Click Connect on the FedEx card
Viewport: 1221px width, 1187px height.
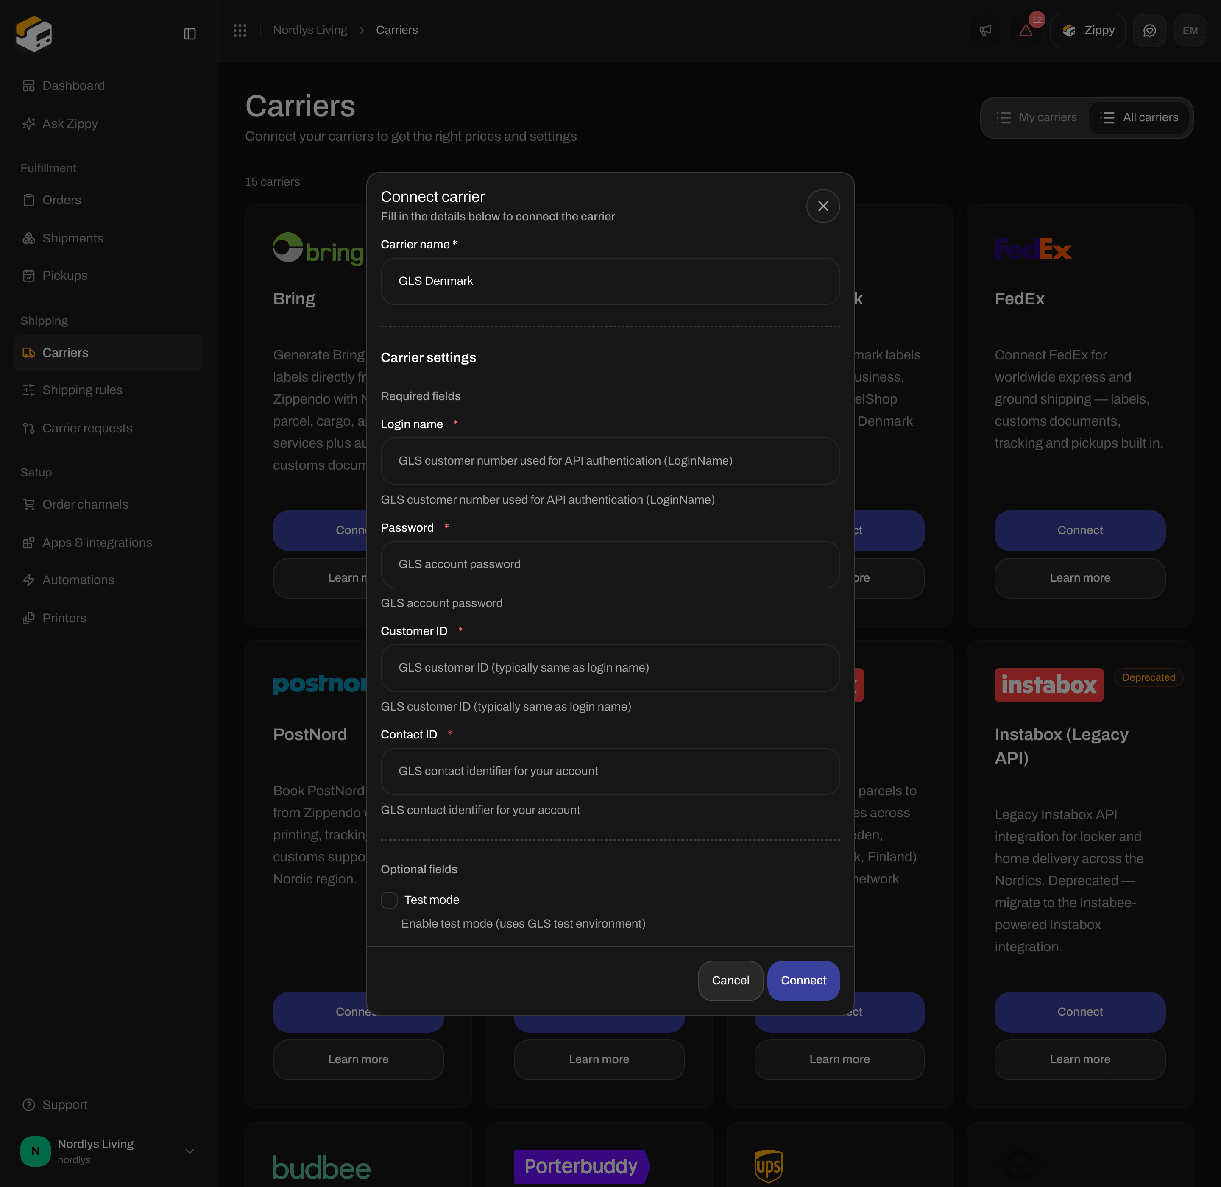pos(1079,530)
